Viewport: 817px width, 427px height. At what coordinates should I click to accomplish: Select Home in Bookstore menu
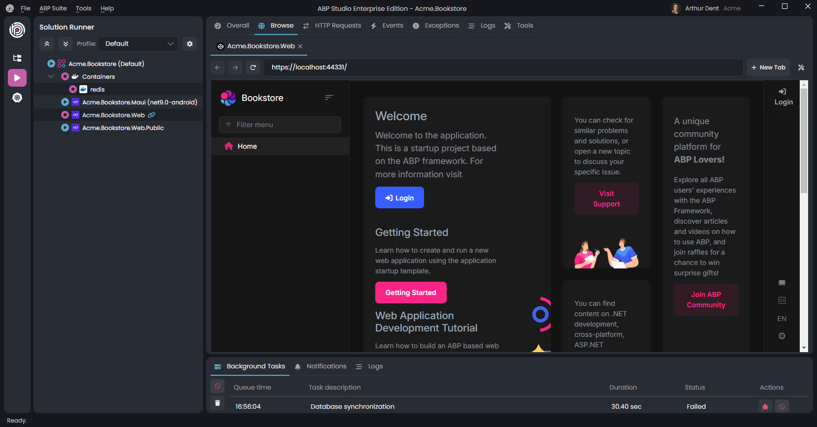pyautogui.click(x=280, y=146)
